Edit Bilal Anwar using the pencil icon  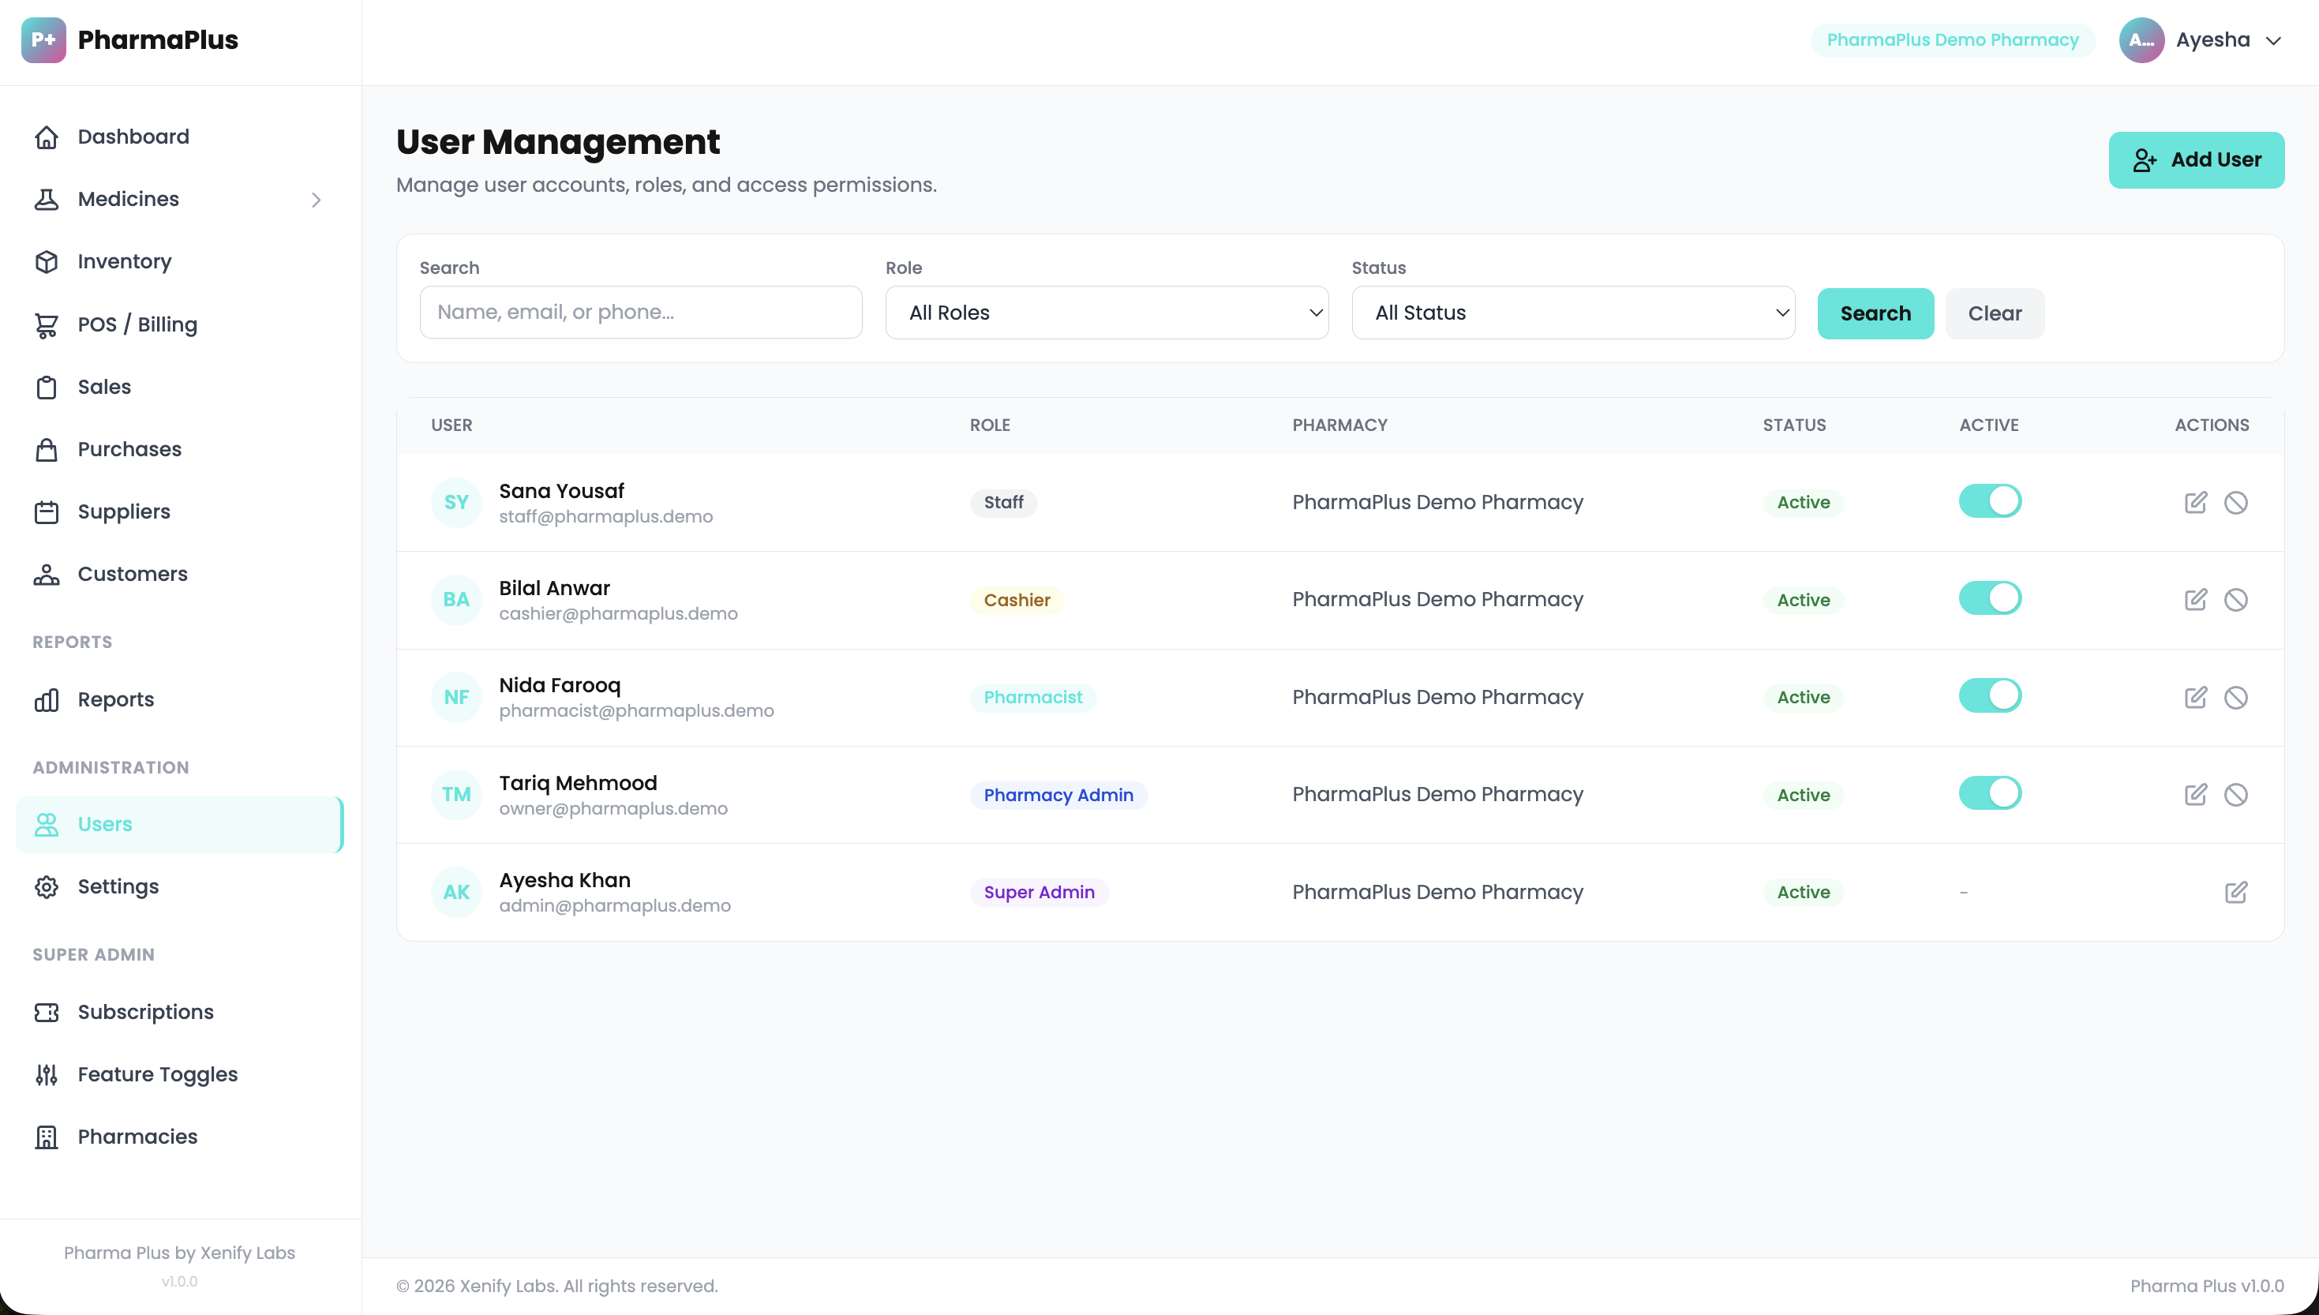tap(2195, 600)
